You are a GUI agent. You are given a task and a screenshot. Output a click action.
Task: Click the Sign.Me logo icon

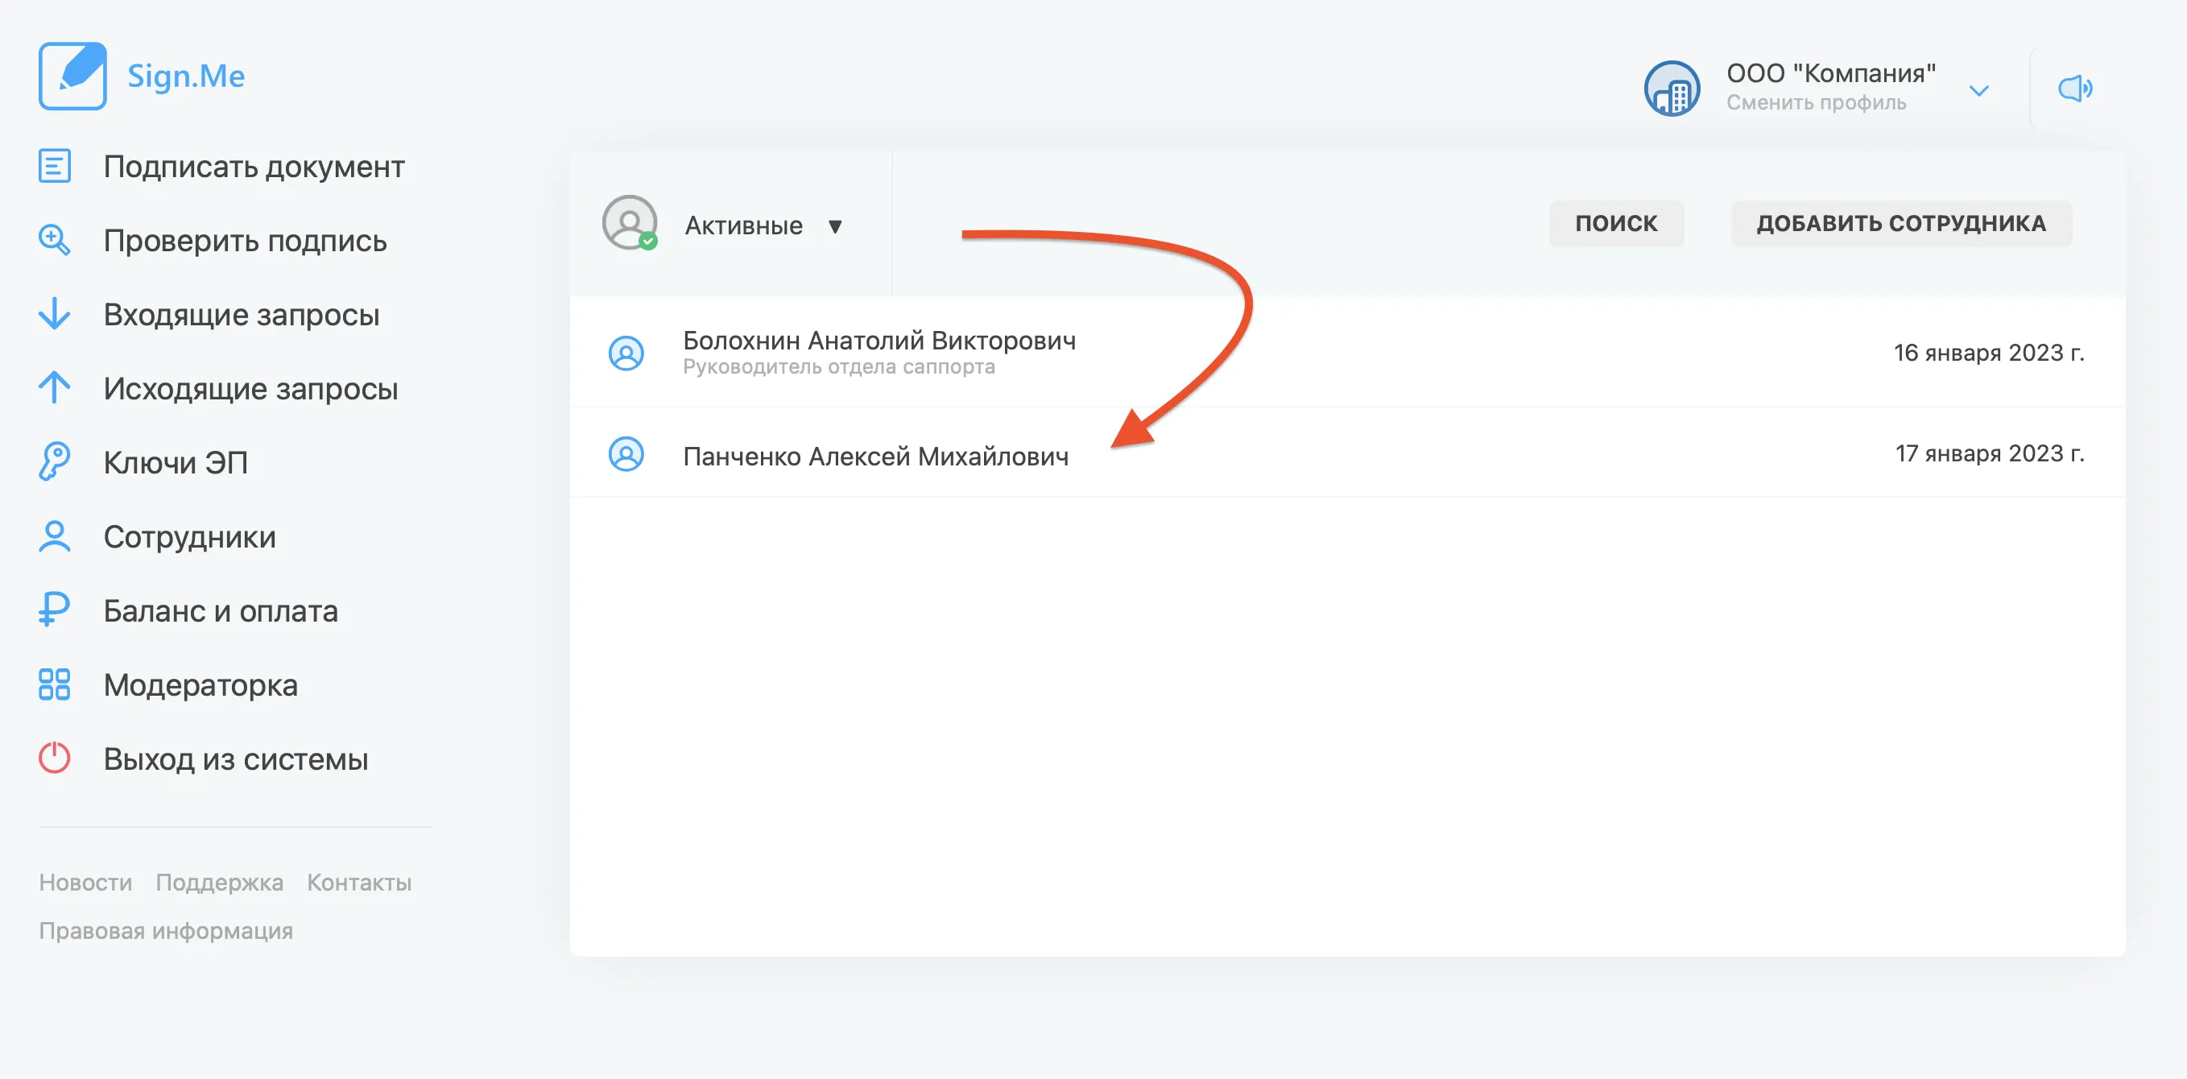pyautogui.click(x=72, y=76)
